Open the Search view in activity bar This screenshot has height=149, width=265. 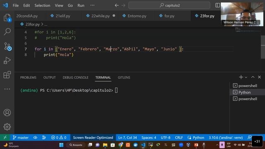[7, 31]
